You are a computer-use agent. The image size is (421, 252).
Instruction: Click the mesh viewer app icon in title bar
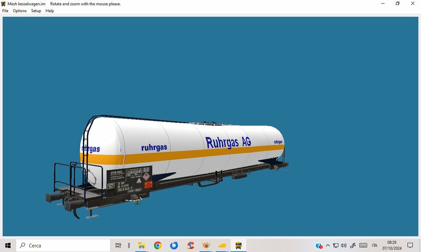[x=3, y=4]
